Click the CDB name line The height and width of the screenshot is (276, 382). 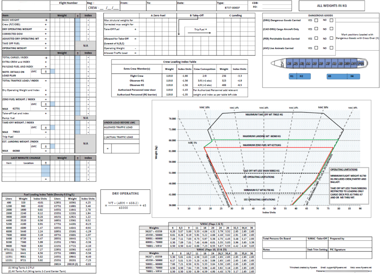tap(276, 3)
